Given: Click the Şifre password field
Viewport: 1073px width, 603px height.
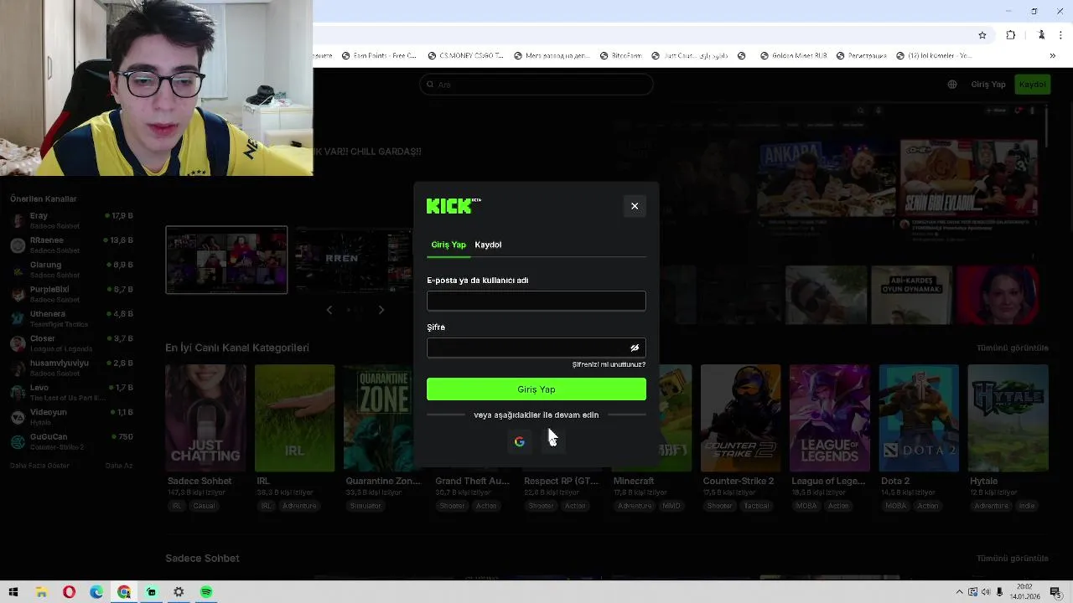Looking at the screenshot, I should click(x=536, y=348).
